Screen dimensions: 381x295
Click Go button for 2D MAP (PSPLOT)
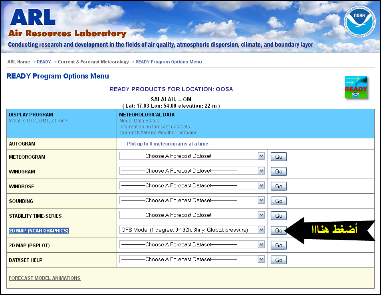[x=279, y=245]
